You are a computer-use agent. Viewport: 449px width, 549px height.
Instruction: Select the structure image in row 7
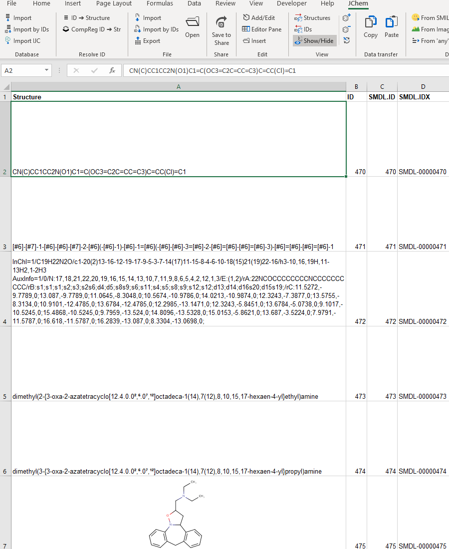(175, 514)
